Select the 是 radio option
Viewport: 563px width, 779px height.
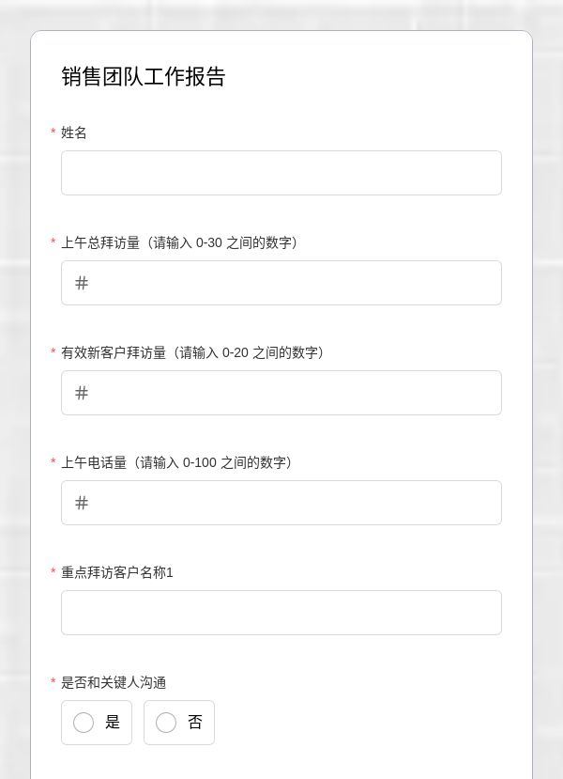[97, 723]
